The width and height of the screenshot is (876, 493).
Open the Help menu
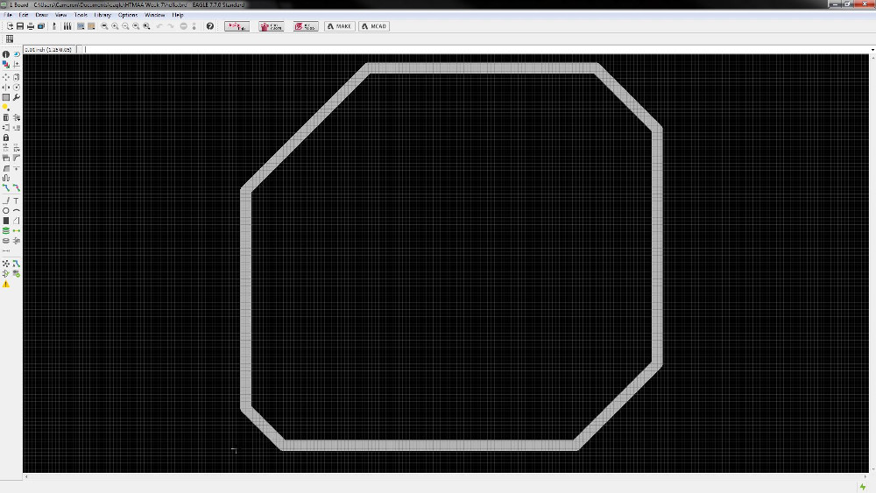178,15
